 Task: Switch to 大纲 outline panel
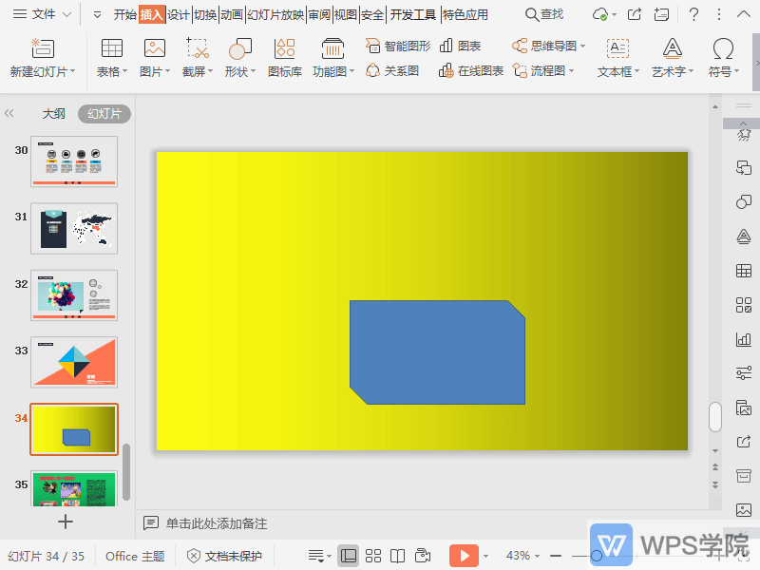coord(53,114)
